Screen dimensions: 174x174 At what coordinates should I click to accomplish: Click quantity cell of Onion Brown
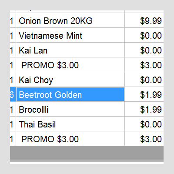pyautogui.click(x=13, y=20)
